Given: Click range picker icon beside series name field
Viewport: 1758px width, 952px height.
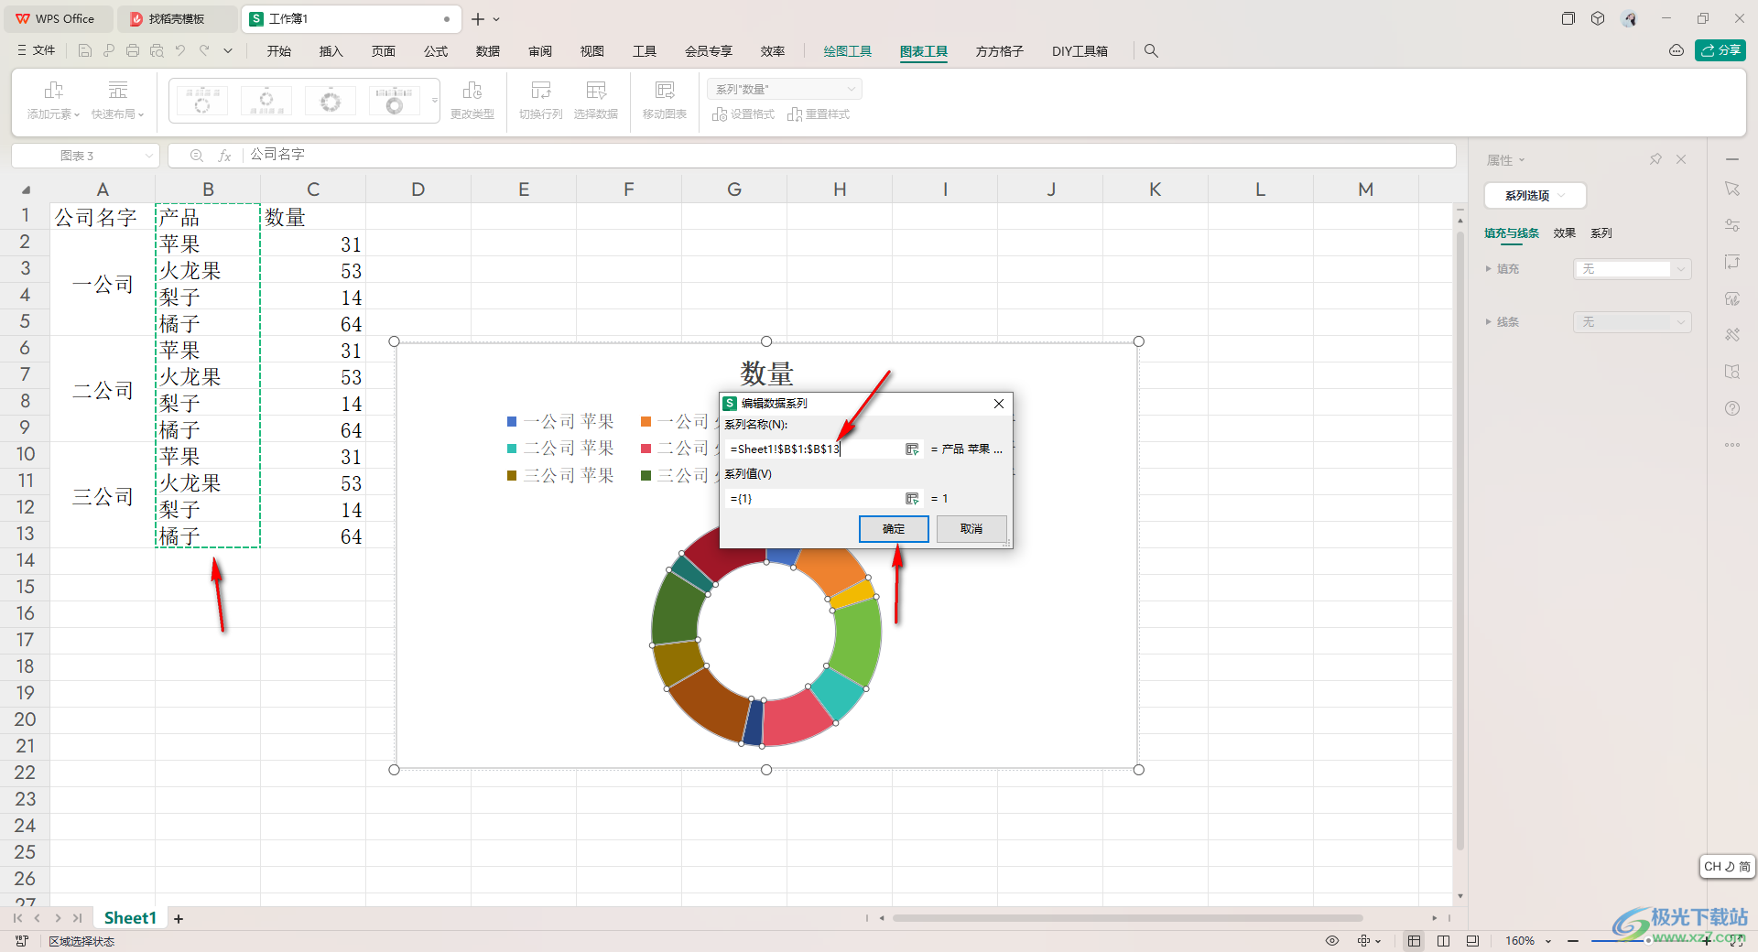Looking at the screenshot, I should pos(912,449).
